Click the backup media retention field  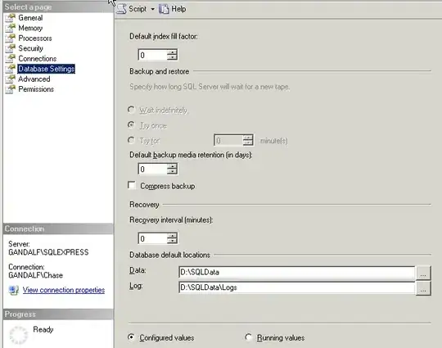(x=152, y=169)
